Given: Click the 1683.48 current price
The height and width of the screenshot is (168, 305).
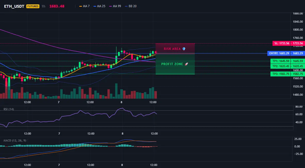Looking at the screenshot, I should pyautogui.click(x=57, y=6).
